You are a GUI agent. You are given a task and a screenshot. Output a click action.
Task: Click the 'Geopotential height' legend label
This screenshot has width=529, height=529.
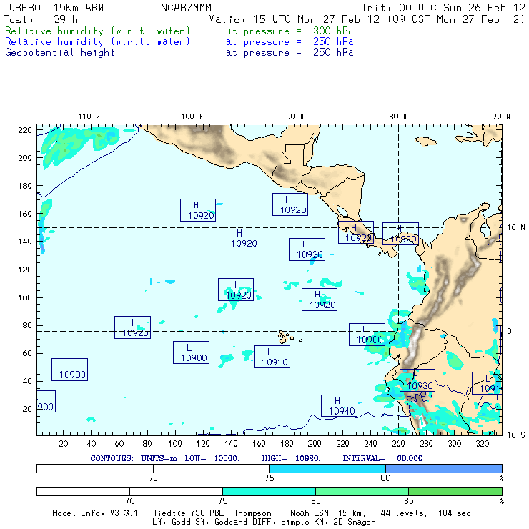[60, 53]
